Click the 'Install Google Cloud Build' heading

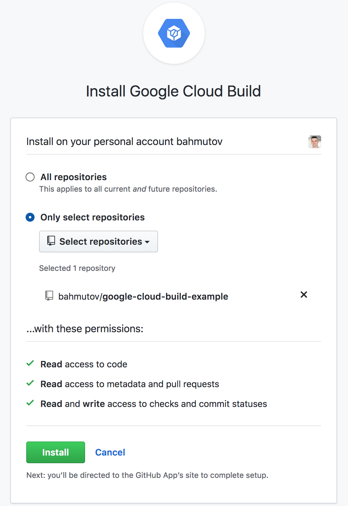tap(174, 91)
